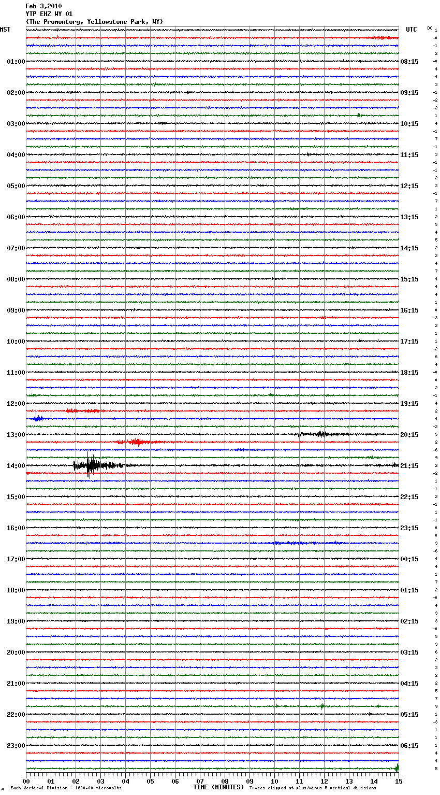This screenshot has width=440, height=795.
Task: Click 'Traces clipped at plus/minus 5 vertical divisions' note
Action: point(313,788)
